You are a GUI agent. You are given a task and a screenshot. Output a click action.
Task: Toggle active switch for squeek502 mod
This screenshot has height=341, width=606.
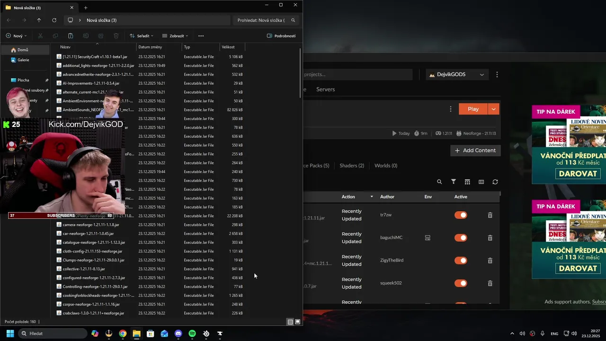pos(461,283)
